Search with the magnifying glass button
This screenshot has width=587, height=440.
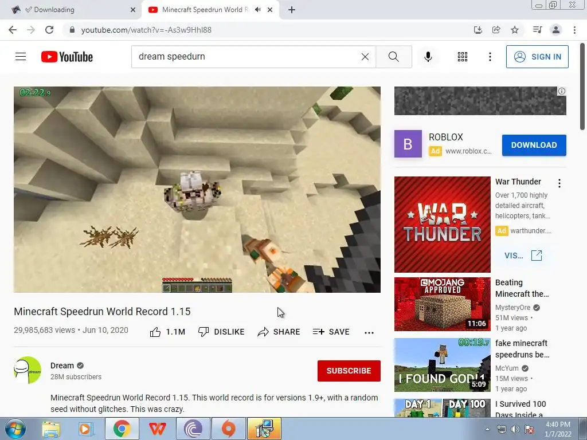coord(393,57)
